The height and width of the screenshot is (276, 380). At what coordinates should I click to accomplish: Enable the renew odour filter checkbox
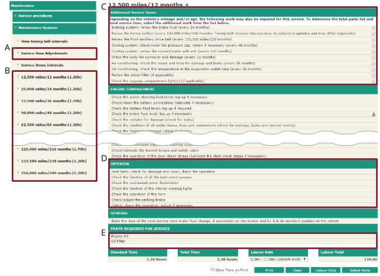[x=373, y=75]
